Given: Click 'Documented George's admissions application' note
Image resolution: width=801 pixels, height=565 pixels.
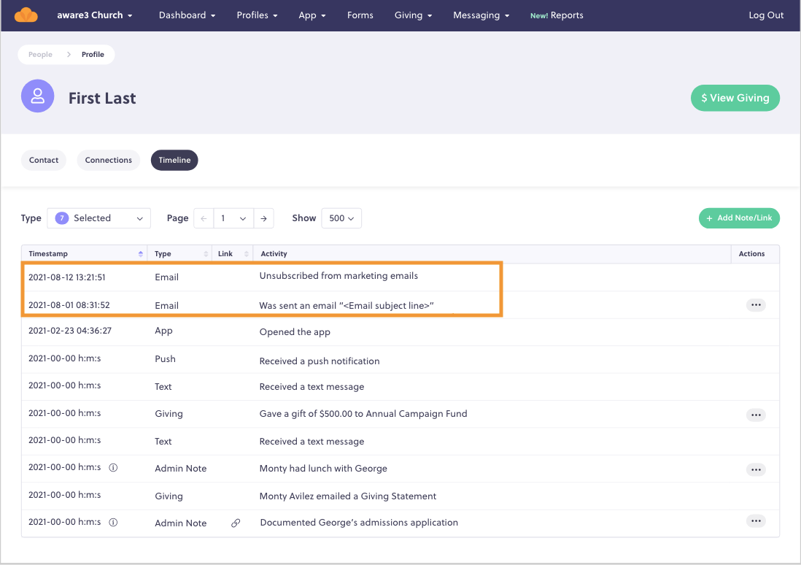Looking at the screenshot, I should pos(359,523).
